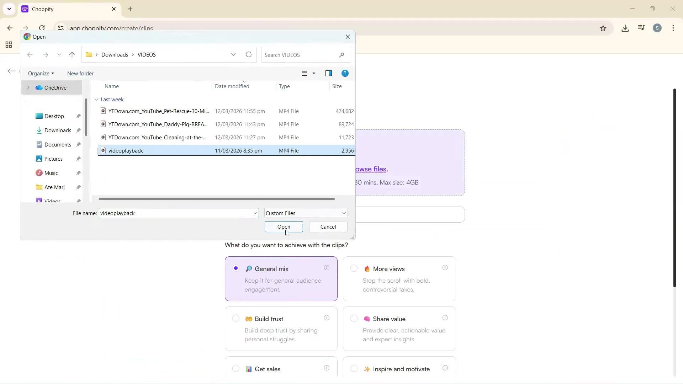Click the search icon in the VIDEOS search box
Viewport: 683px width, 384px height.
pos(341,55)
